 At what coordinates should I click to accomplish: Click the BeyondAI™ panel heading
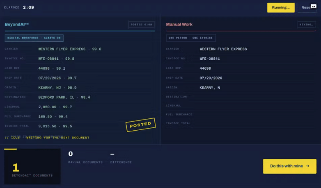16,24
